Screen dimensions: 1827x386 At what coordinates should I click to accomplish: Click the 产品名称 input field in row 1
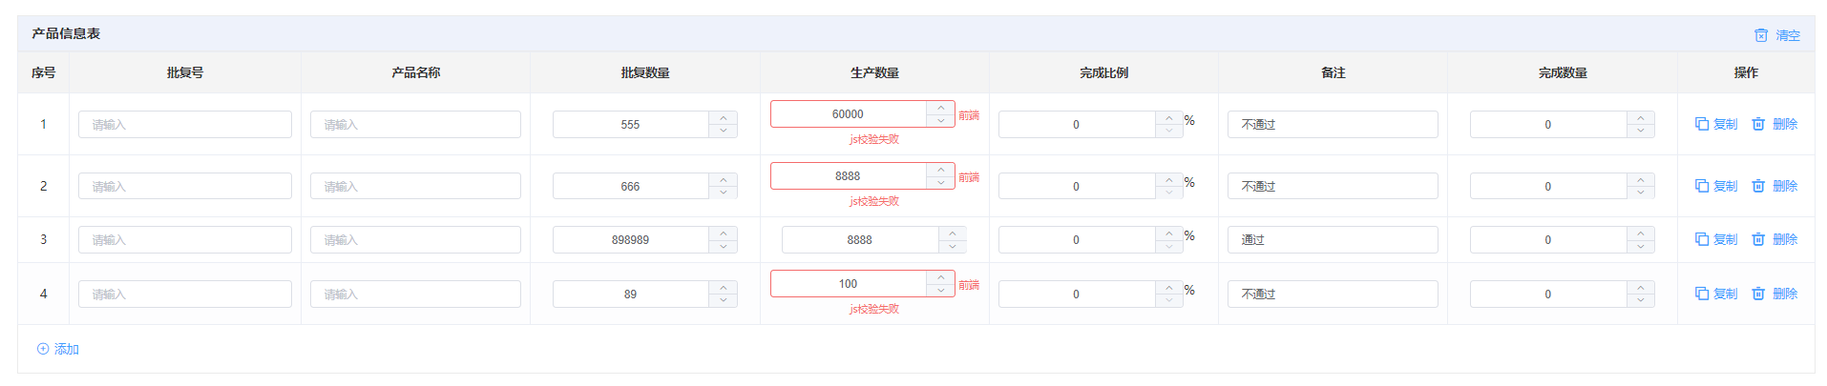click(415, 124)
